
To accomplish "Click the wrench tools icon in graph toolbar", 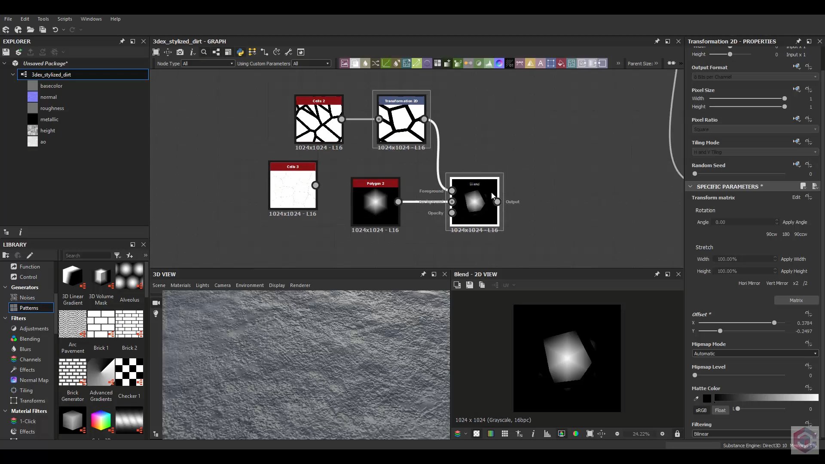I will tap(289, 52).
